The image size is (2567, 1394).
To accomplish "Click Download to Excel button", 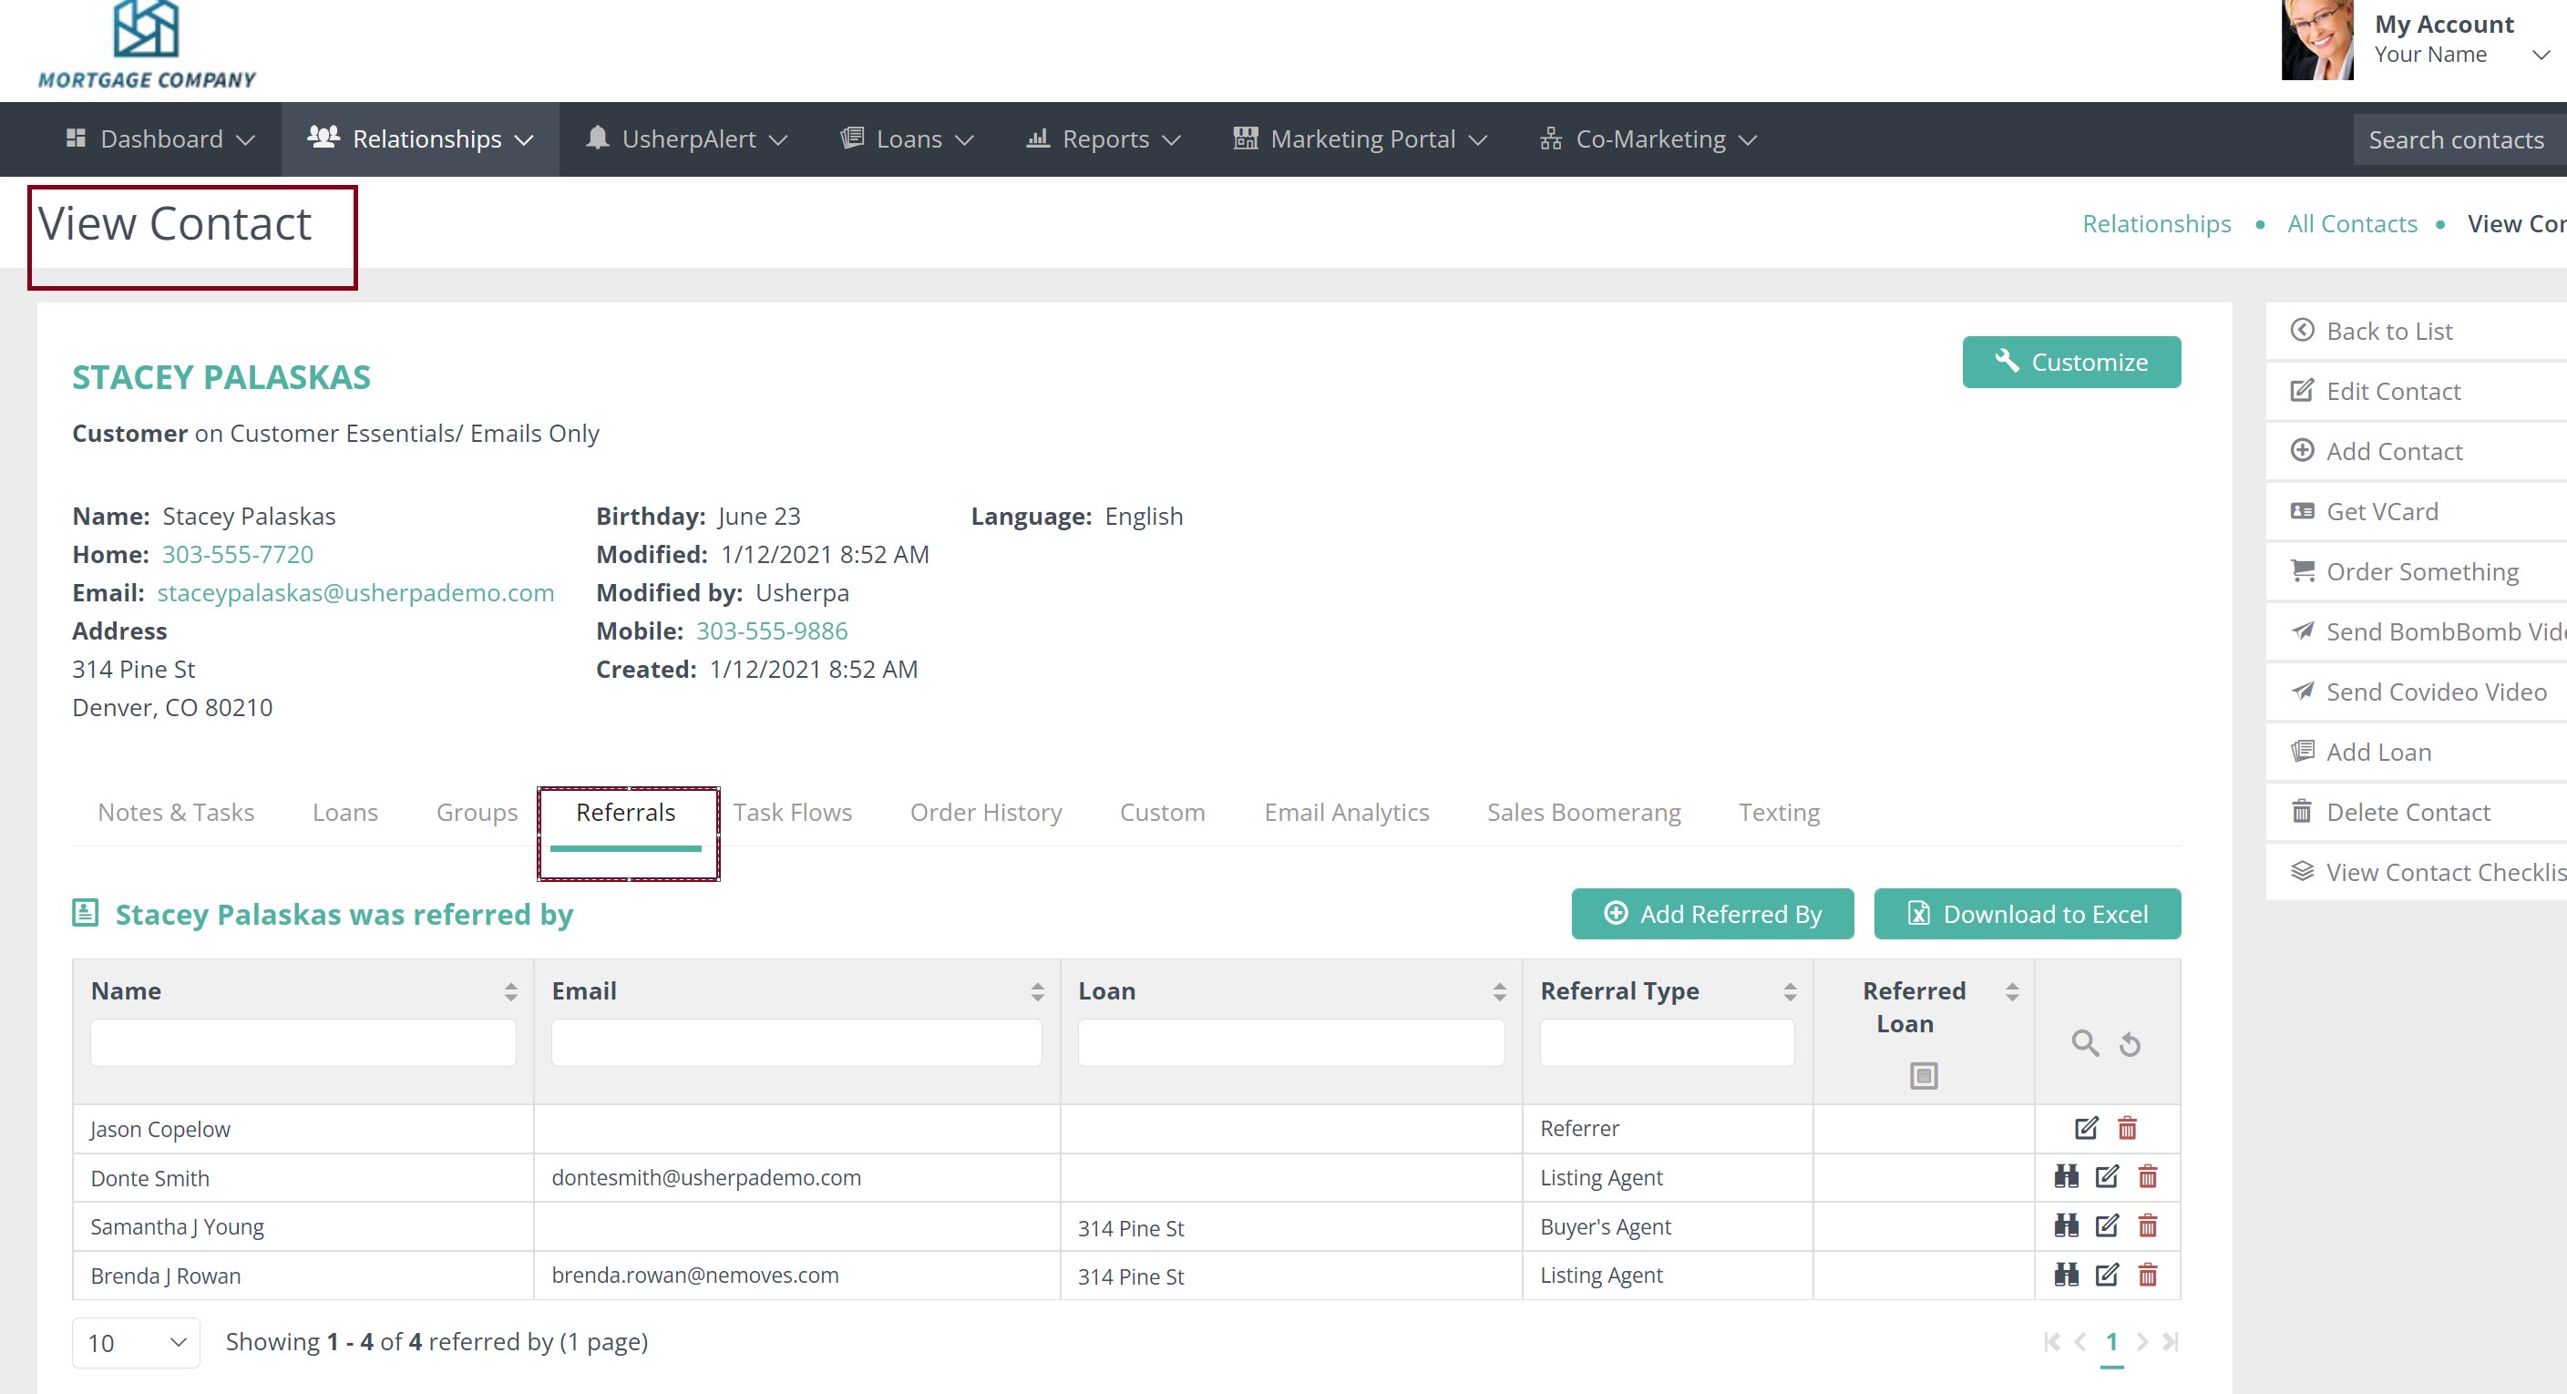I will tap(2027, 914).
